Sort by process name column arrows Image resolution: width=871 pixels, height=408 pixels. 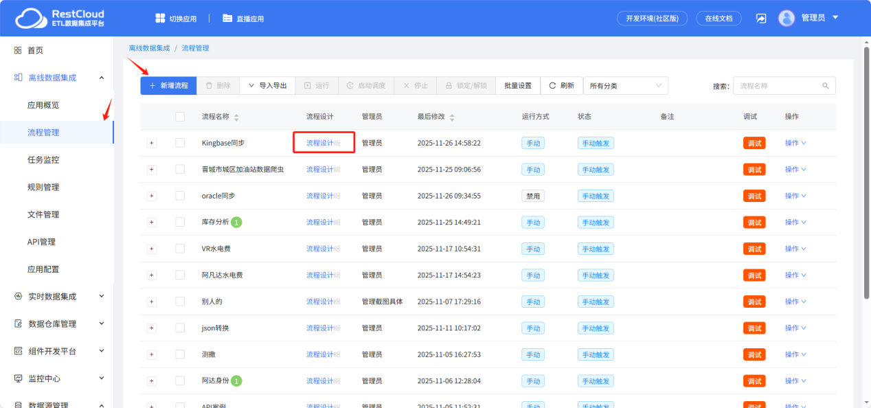tap(236, 117)
